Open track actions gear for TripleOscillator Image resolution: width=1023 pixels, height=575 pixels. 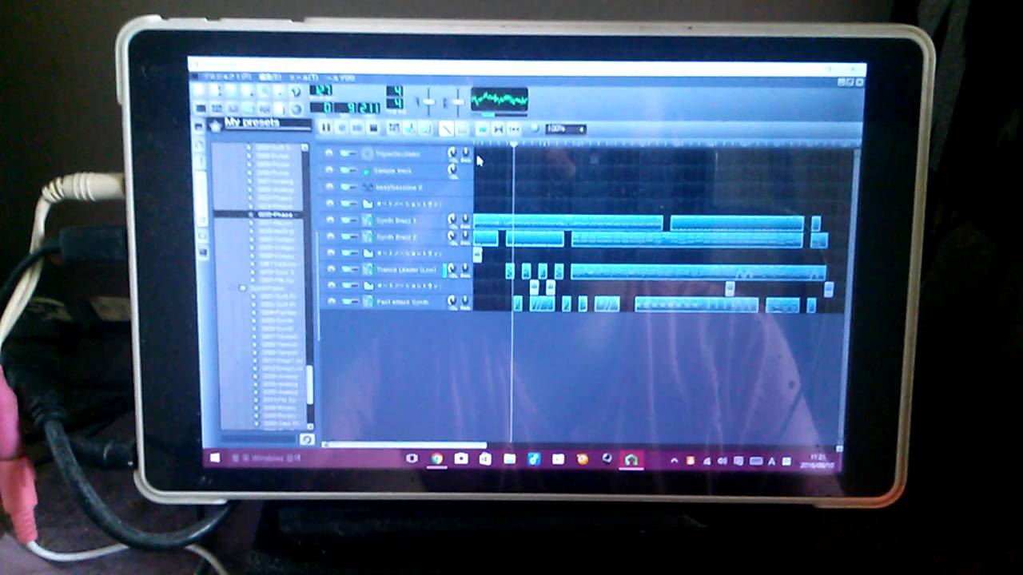coord(329,153)
